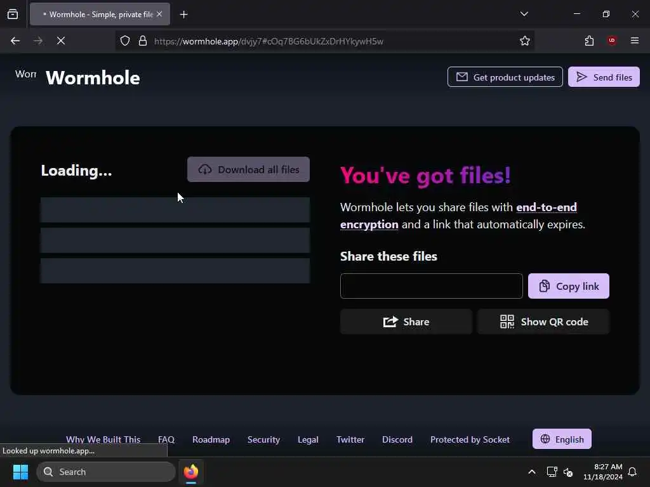Open the FAQ footer link
Viewport: 650px width, 487px height.
tap(166, 439)
